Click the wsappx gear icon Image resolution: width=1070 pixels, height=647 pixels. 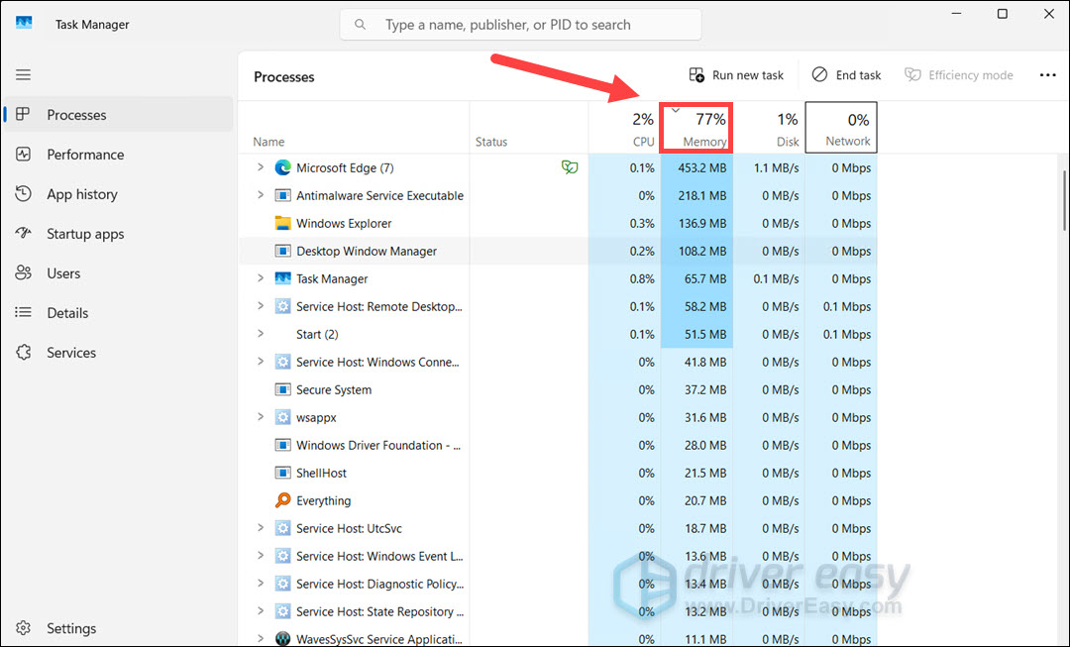pyautogui.click(x=282, y=417)
